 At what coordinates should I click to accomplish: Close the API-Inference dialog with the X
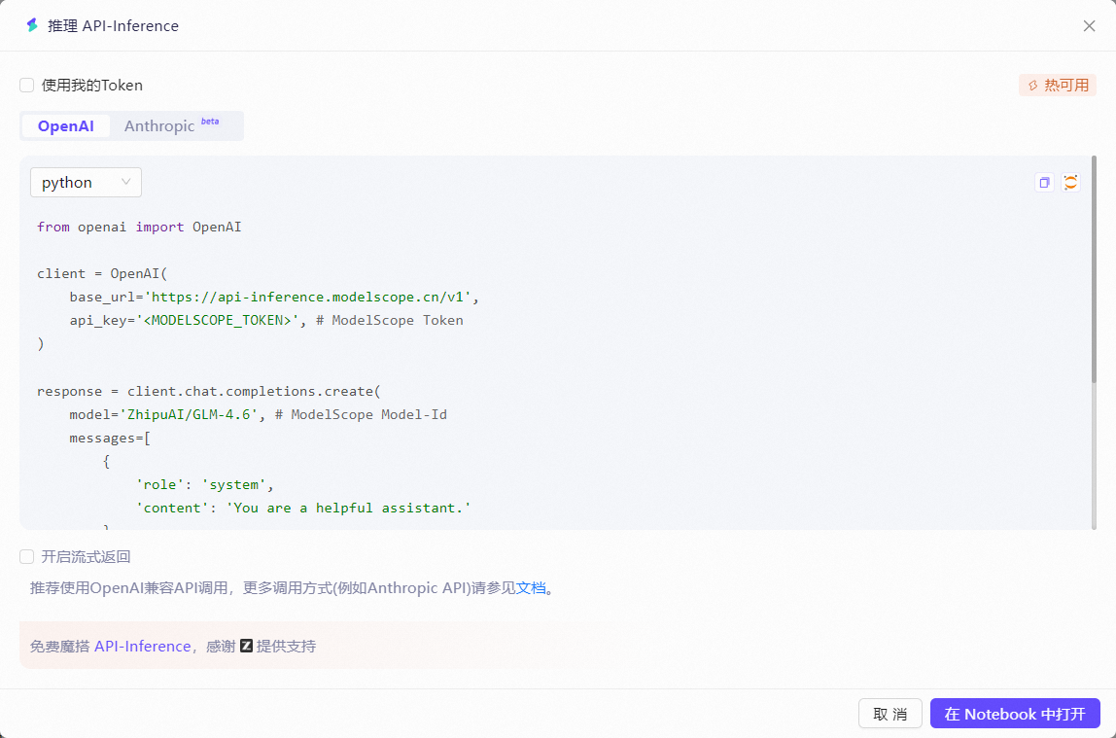point(1089,26)
